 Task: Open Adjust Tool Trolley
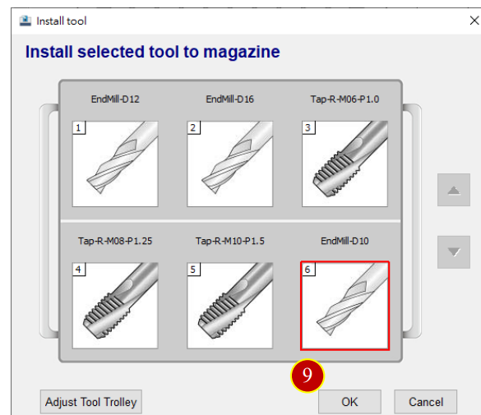click(90, 402)
